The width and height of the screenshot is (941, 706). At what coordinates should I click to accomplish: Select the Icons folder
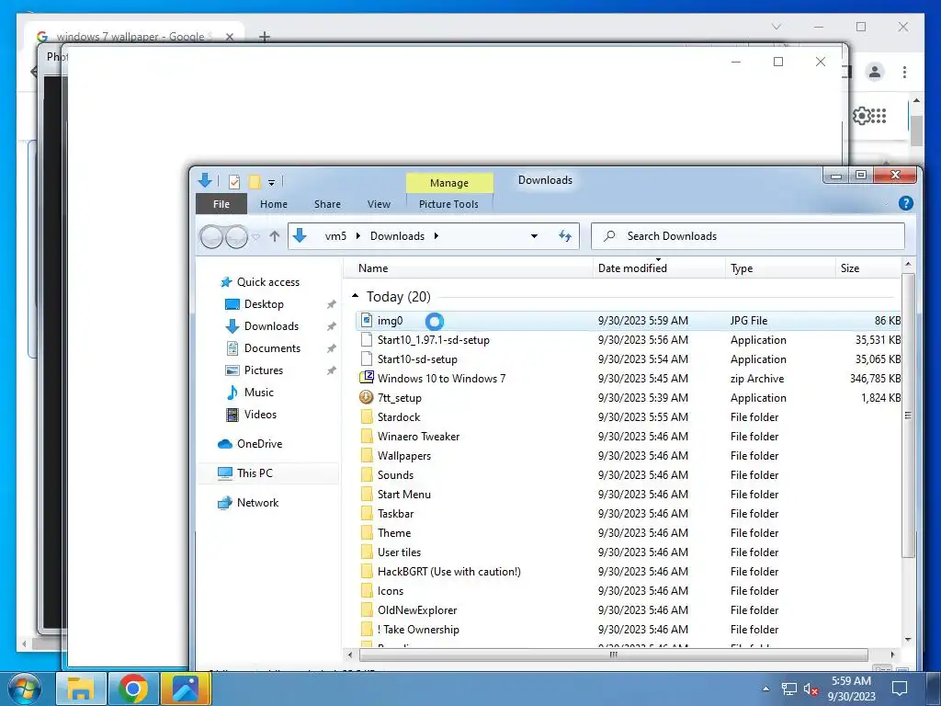pos(390,591)
